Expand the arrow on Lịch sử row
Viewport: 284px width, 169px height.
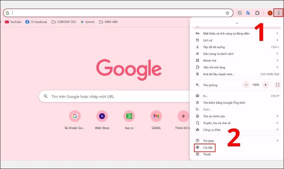[x=277, y=40]
